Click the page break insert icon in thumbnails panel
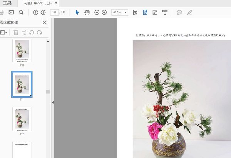This screenshot has width=231, height=158. (23, 32)
